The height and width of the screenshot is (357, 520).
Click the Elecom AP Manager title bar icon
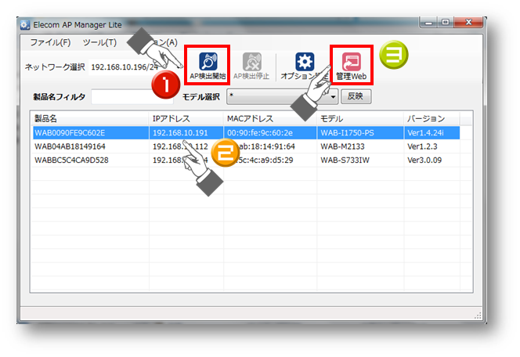[25, 25]
